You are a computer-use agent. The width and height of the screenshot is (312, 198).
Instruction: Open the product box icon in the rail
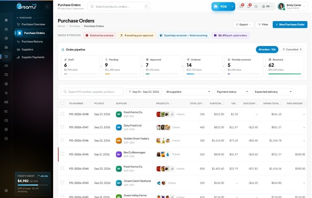tap(6, 38)
